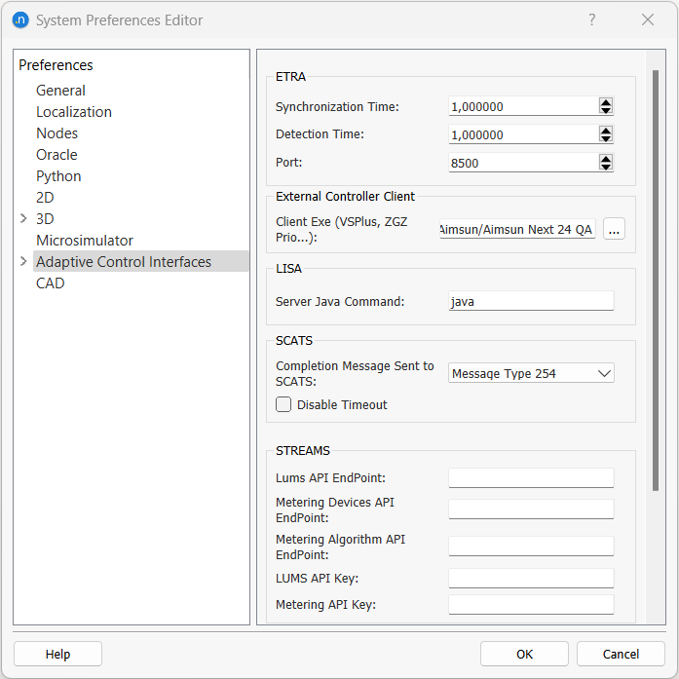Select the 3D preferences item
Viewport: 679px width, 679px height.
point(45,218)
